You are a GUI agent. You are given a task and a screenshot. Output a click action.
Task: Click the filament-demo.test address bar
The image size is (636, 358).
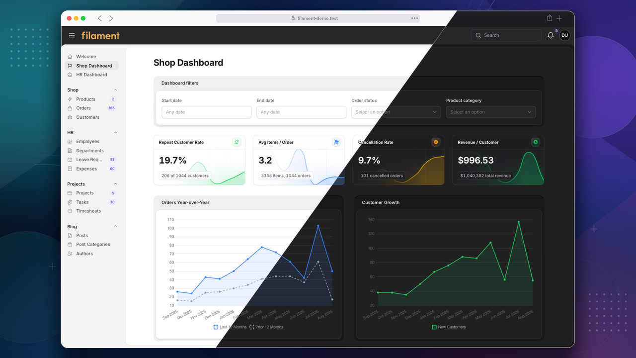coord(318,18)
